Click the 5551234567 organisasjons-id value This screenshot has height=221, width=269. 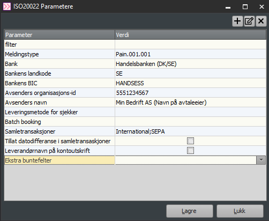point(190,93)
